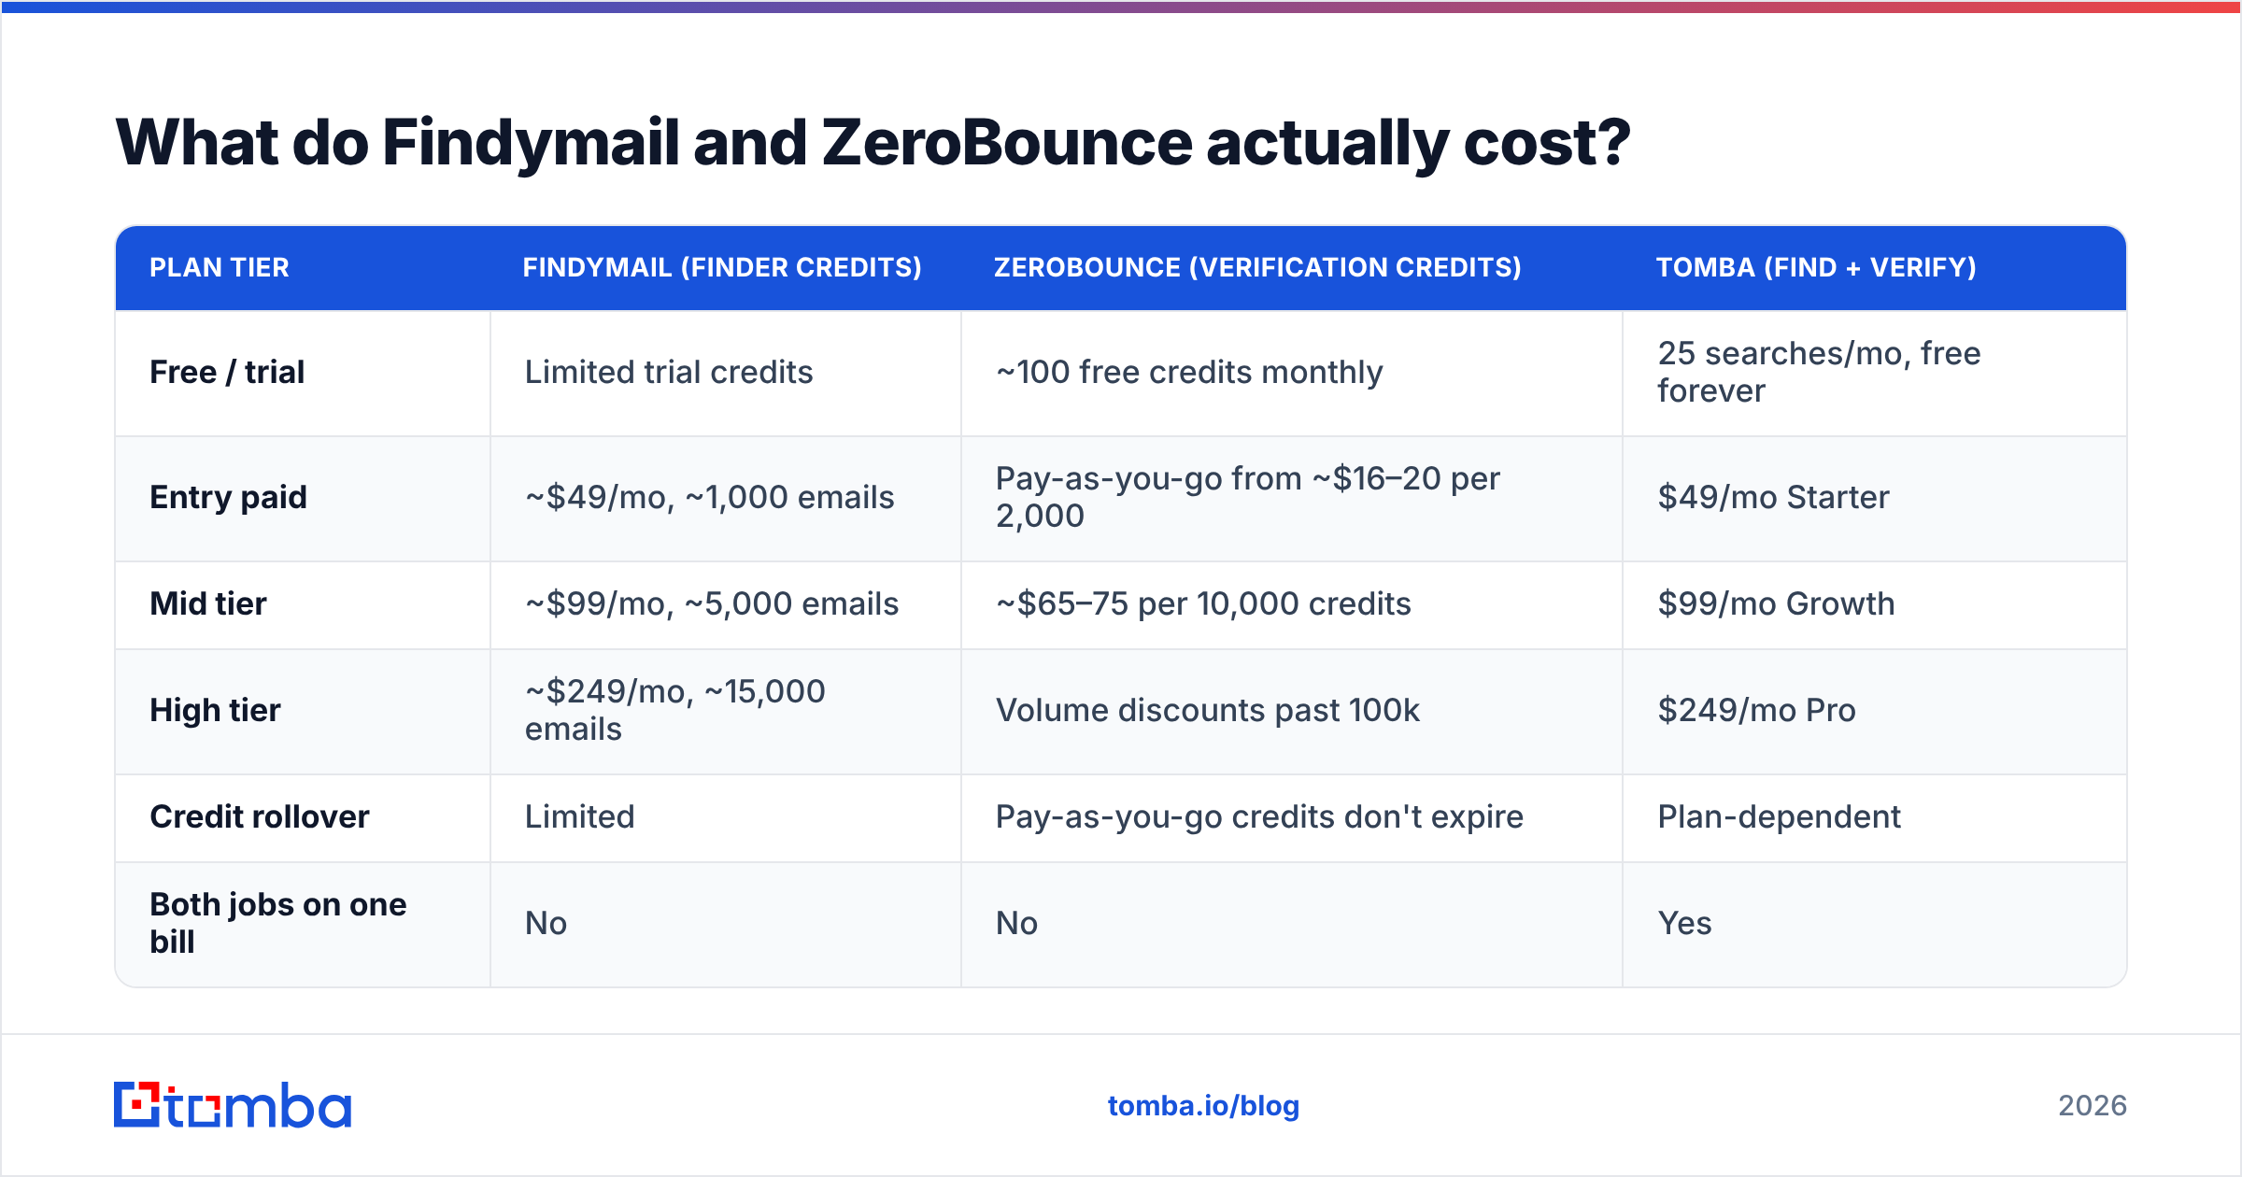This screenshot has width=2242, height=1177.
Task: Select the 'Both jobs on one bill' row label
Action: pyautogui.click(x=278, y=923)
